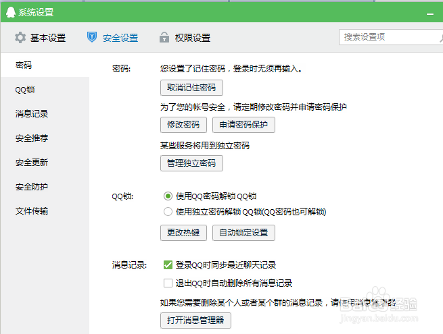Click the 密码: section label
This screenshot has height=334, width=443.
(x=121, y=69)
